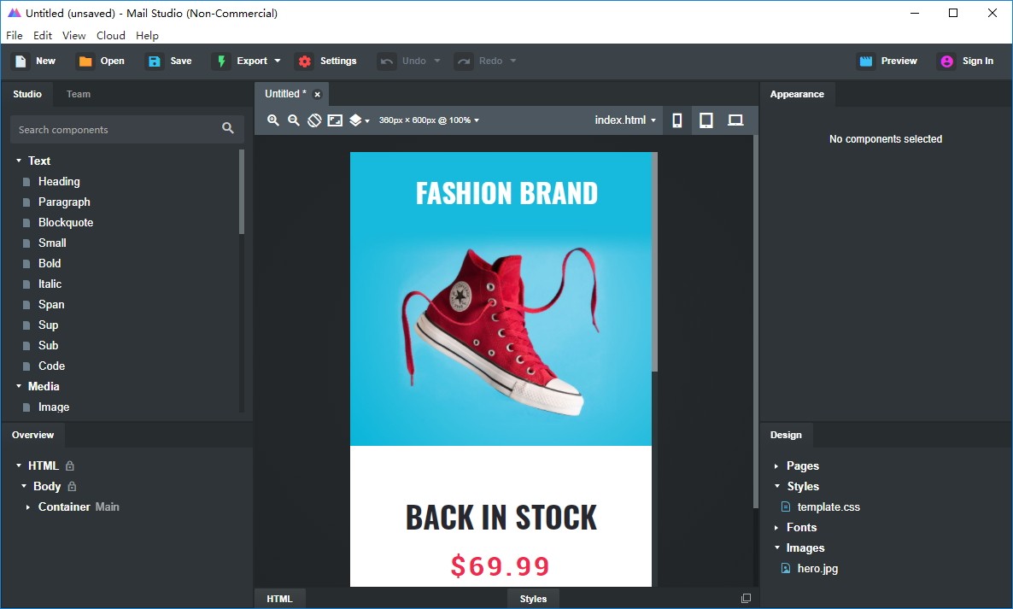
Task: Click the fit-to-screen icon in canvas toolbar
Action: (335, 120)
